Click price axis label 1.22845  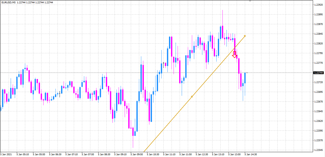[x=319, y=34]
